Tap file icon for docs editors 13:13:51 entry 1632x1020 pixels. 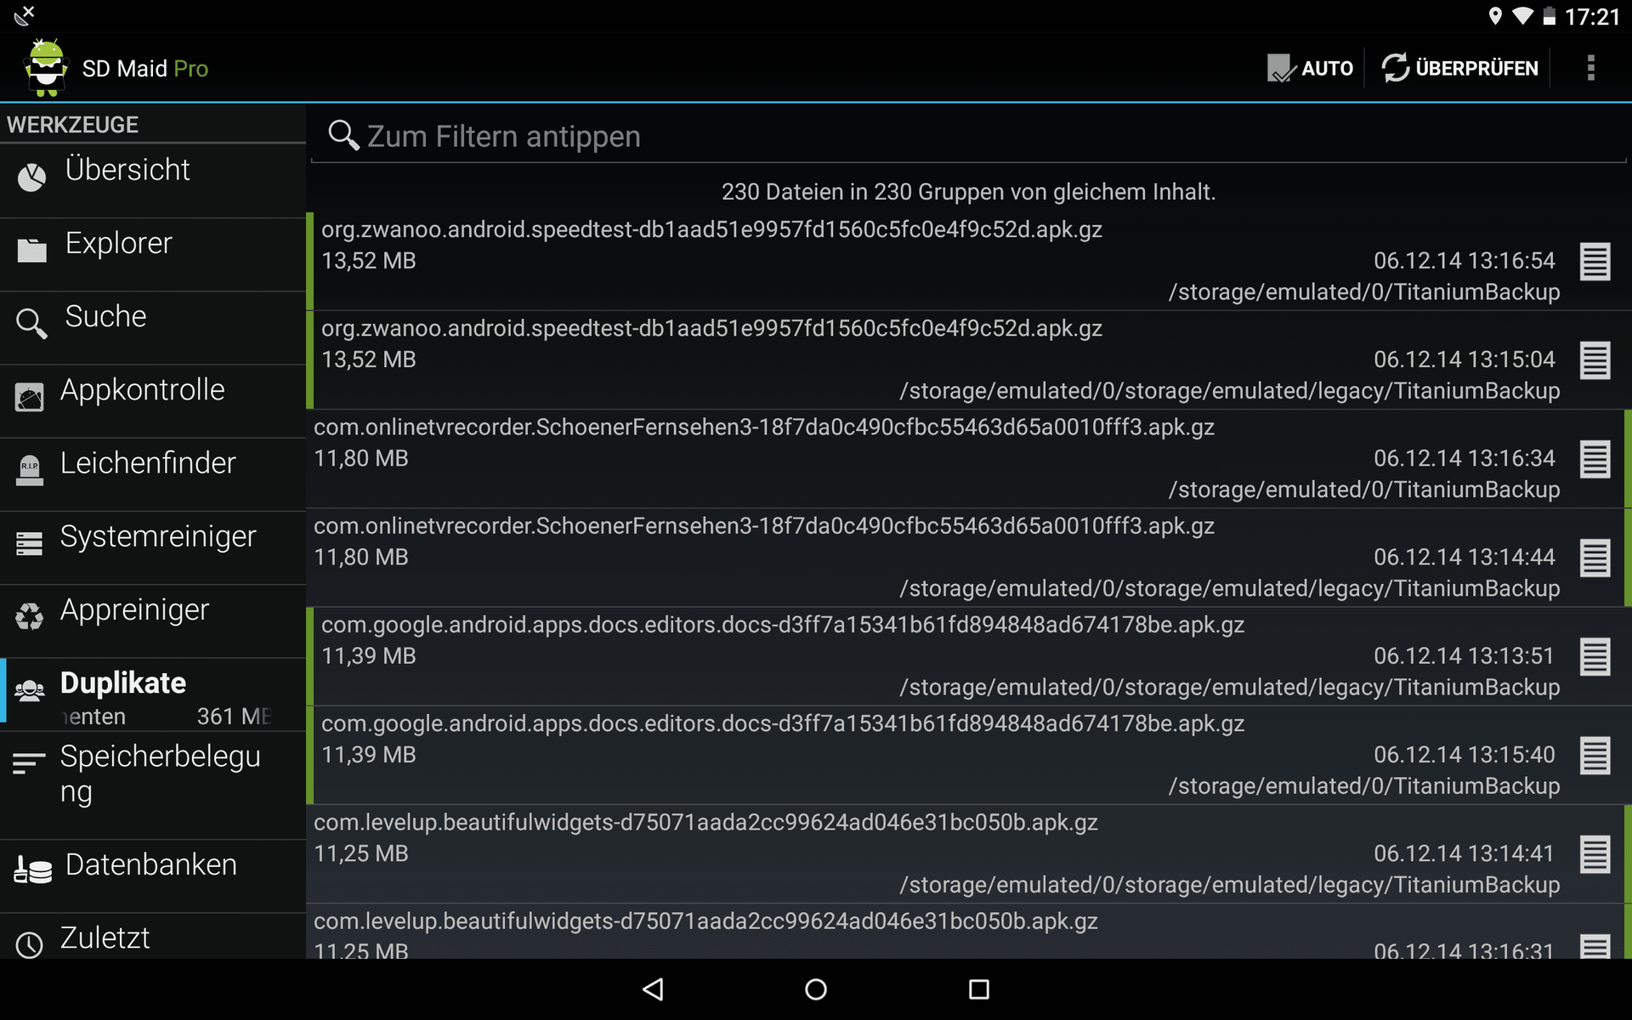pos(1595,656)
